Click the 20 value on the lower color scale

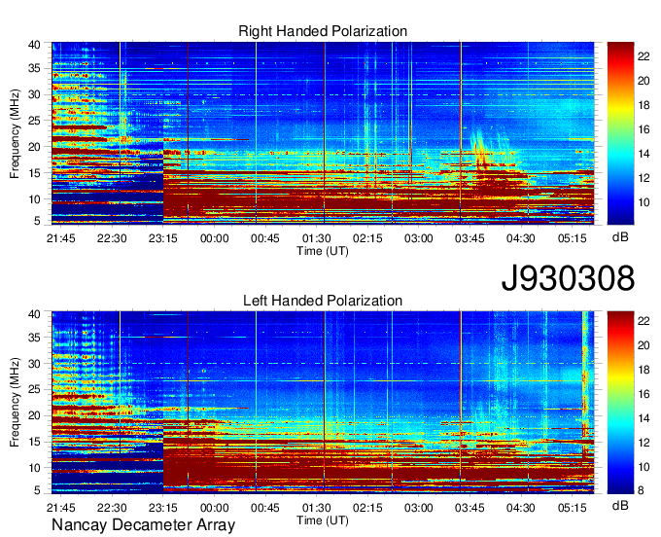click(x=644, y=345)
